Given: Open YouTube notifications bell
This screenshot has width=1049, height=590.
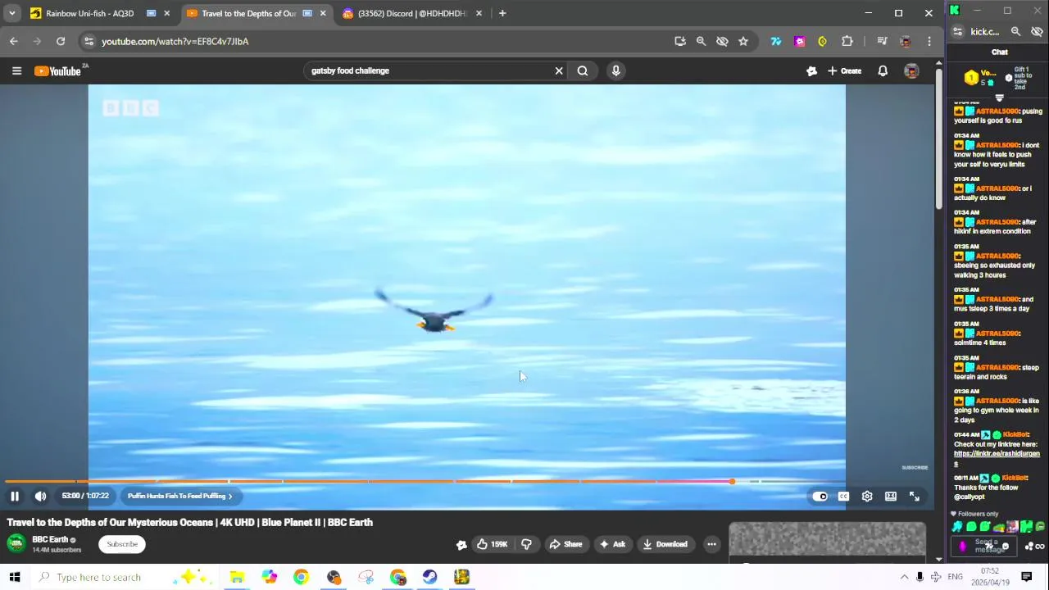Looking at the screenshot, I should (x=883, y=71).
